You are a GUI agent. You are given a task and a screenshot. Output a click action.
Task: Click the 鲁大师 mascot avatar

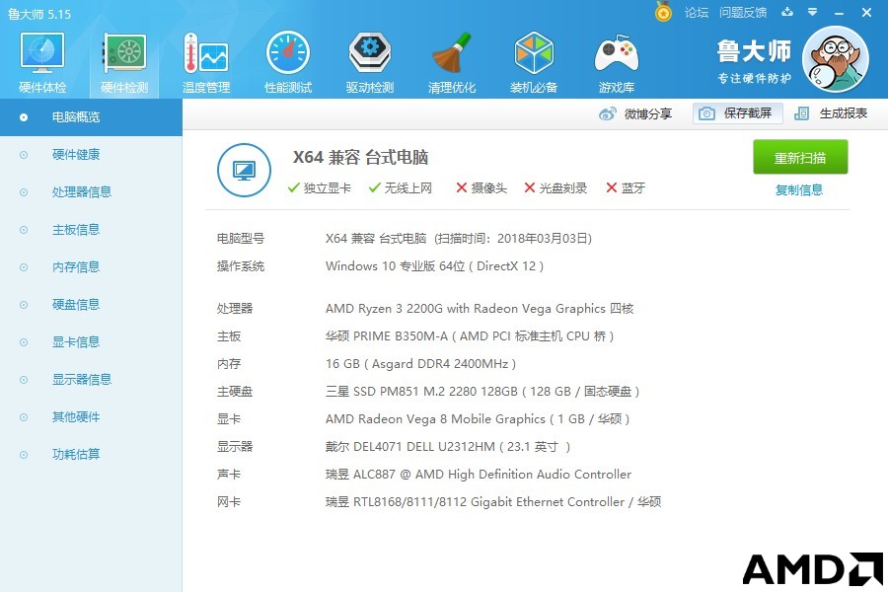click(x=836, y=59)
